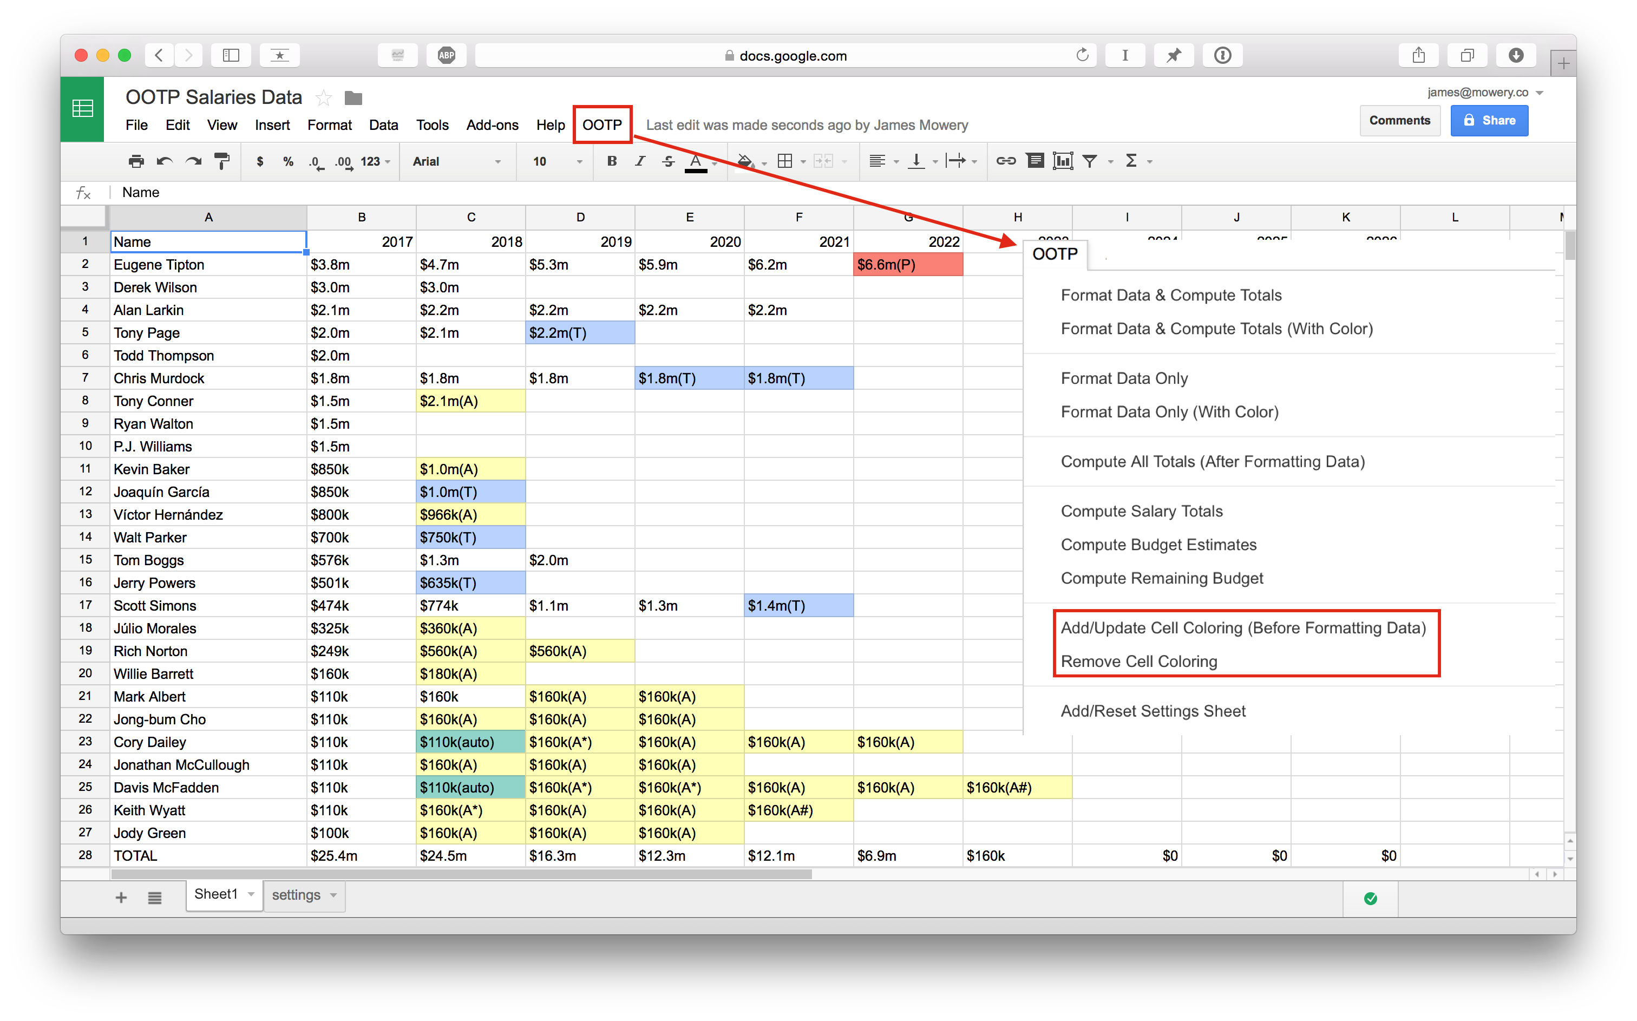The image size is (1637, 1021).
Task: Expand the functions dropdown arrow
Action: point(1150,162)
